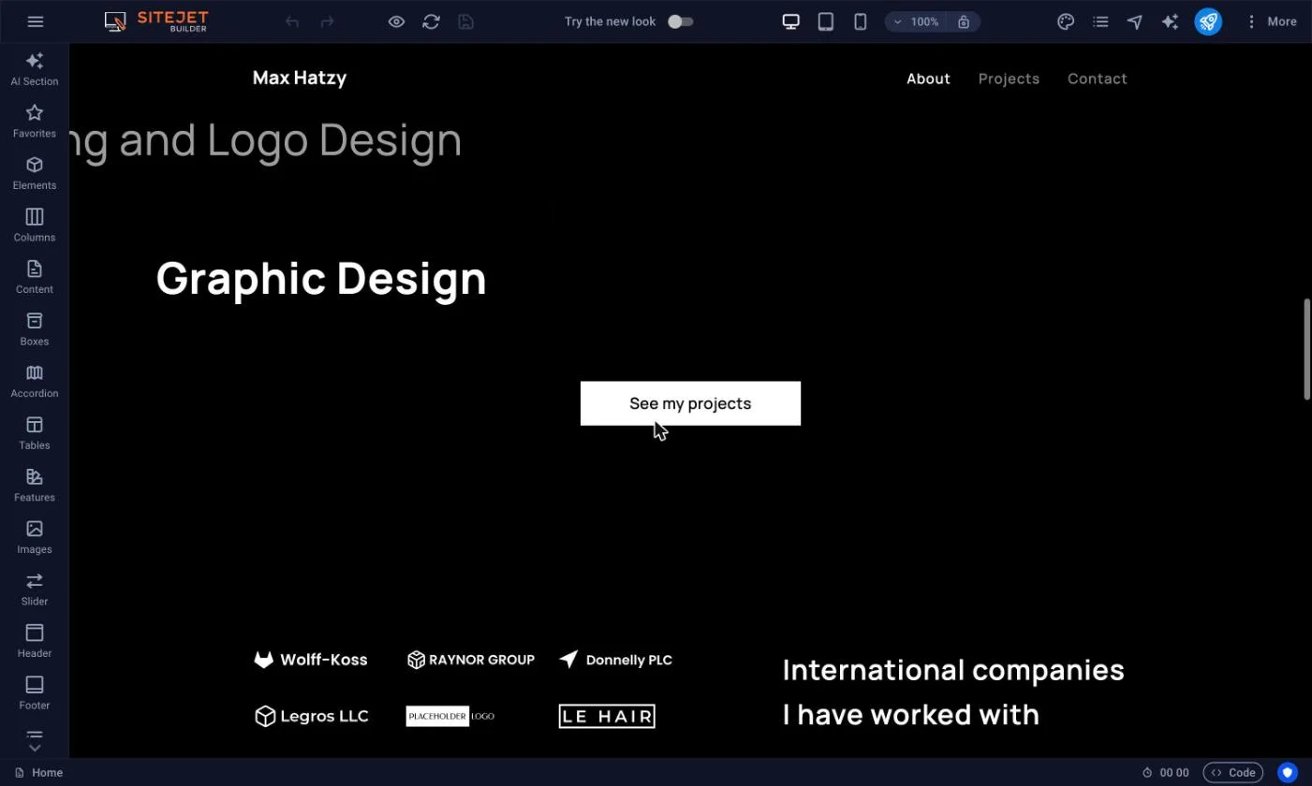Expand more sidebar items with down chevron
The image size is (1312, 786).
[x=35, y=748]
